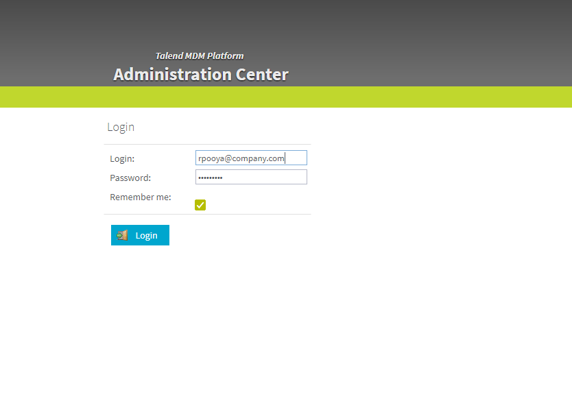Image resolution: width=572 pixels, height=399 pixels.
Task: Click inside the Login username field
Action: pos(250,158)
